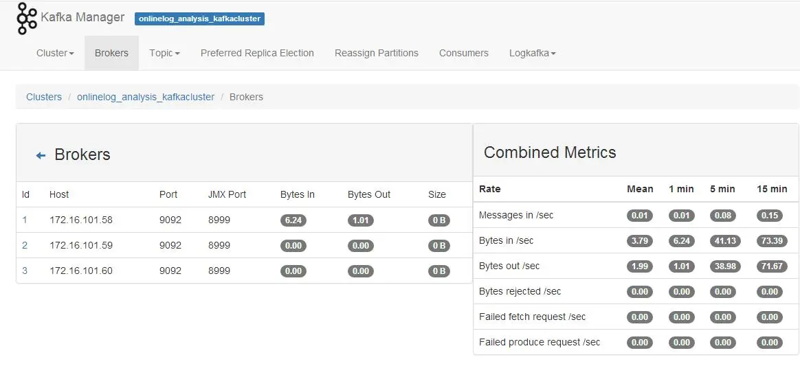Click Clusters in the breadcrumb

point(44,97)
